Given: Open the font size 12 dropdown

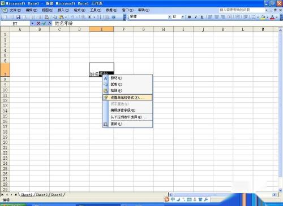Looking at the screenshot, I should (x=182, y=17).
